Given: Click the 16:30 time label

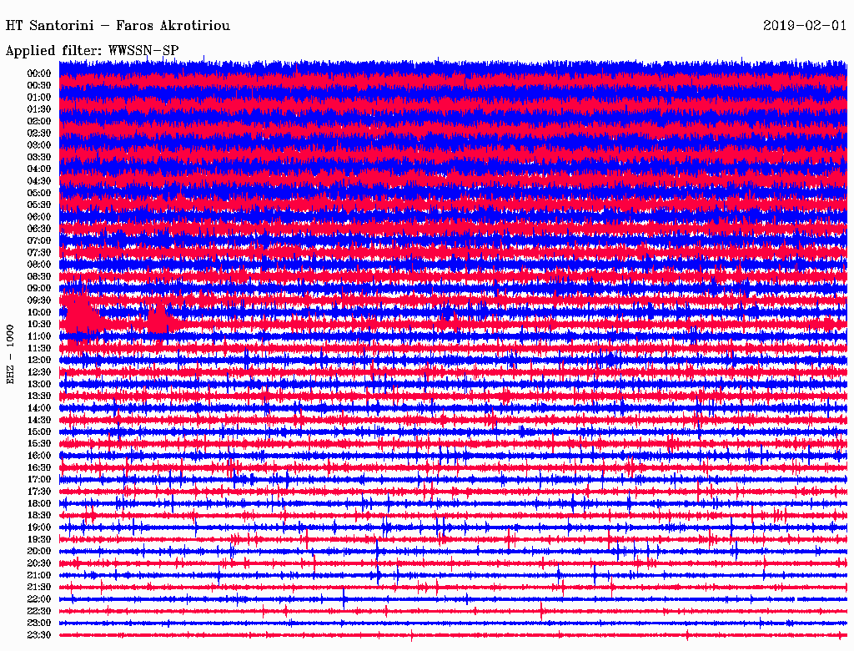Looking at the screenshot, I should [39, 468].
